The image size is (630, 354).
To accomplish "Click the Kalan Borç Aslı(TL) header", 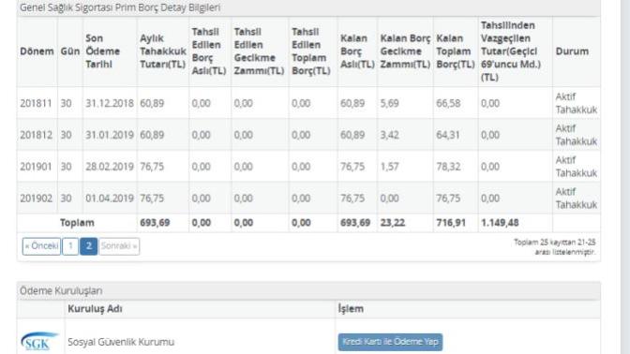I will [357, 52].
